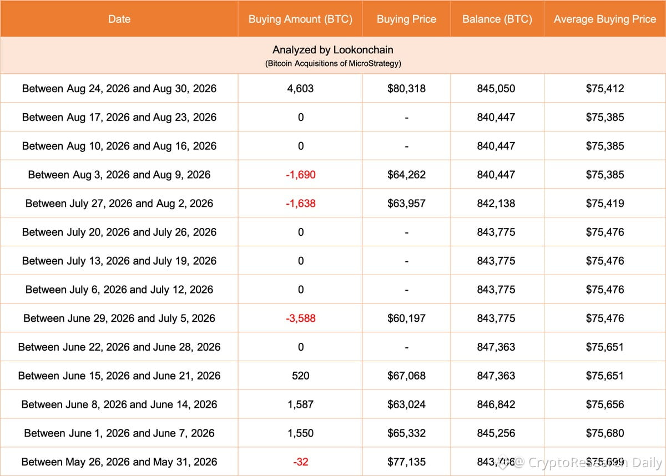The image size is (666, 476).
Task: Select balance "847,363" in June 15–21 row
Action: tap(496, 376)
